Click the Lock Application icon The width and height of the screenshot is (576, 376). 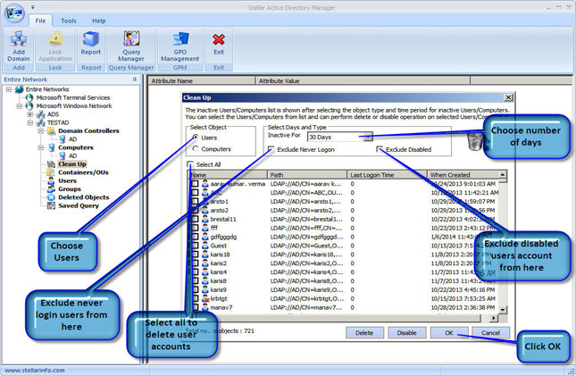click(55, 39)
